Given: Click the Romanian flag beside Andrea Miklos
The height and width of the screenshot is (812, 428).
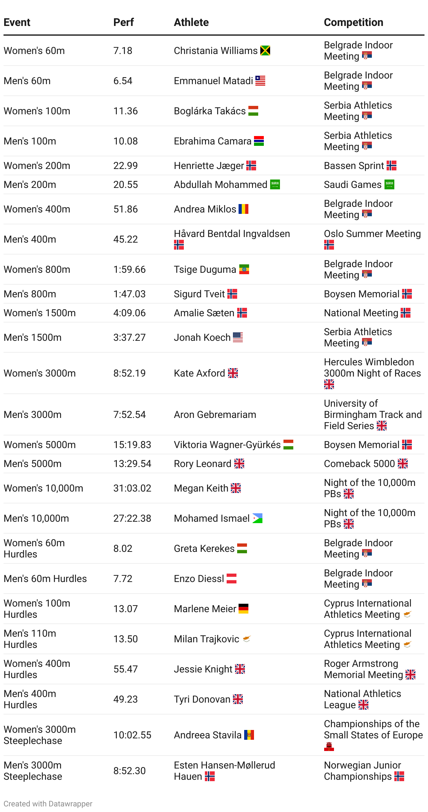Looking at the screenshot, I should pyautogui.click(x=243, y=209).
